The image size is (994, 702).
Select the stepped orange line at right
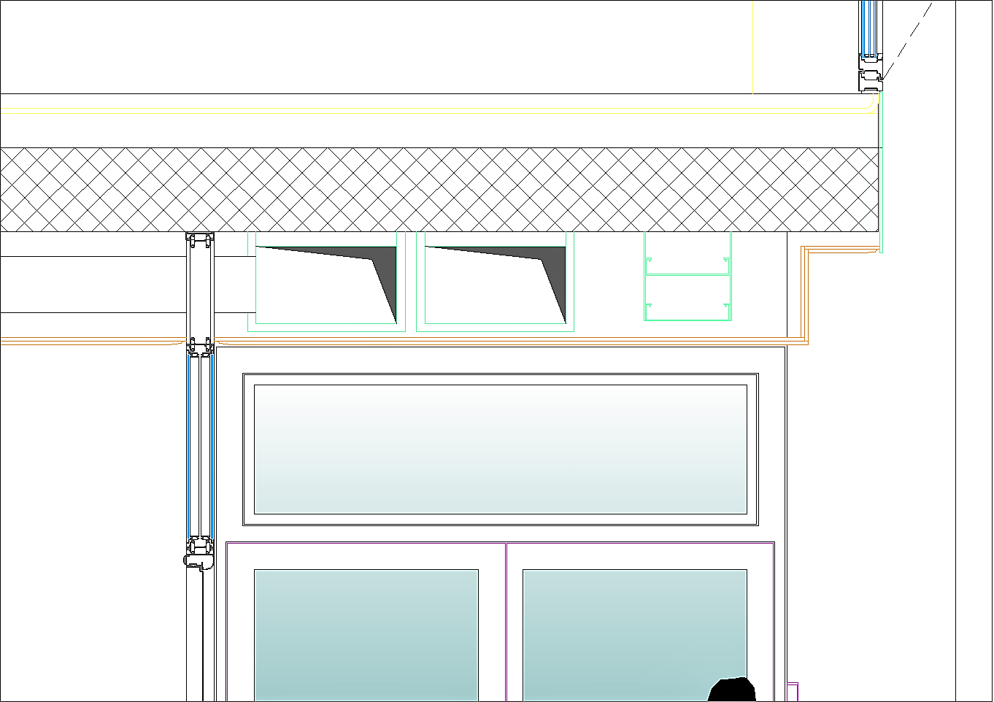(805, 292)
